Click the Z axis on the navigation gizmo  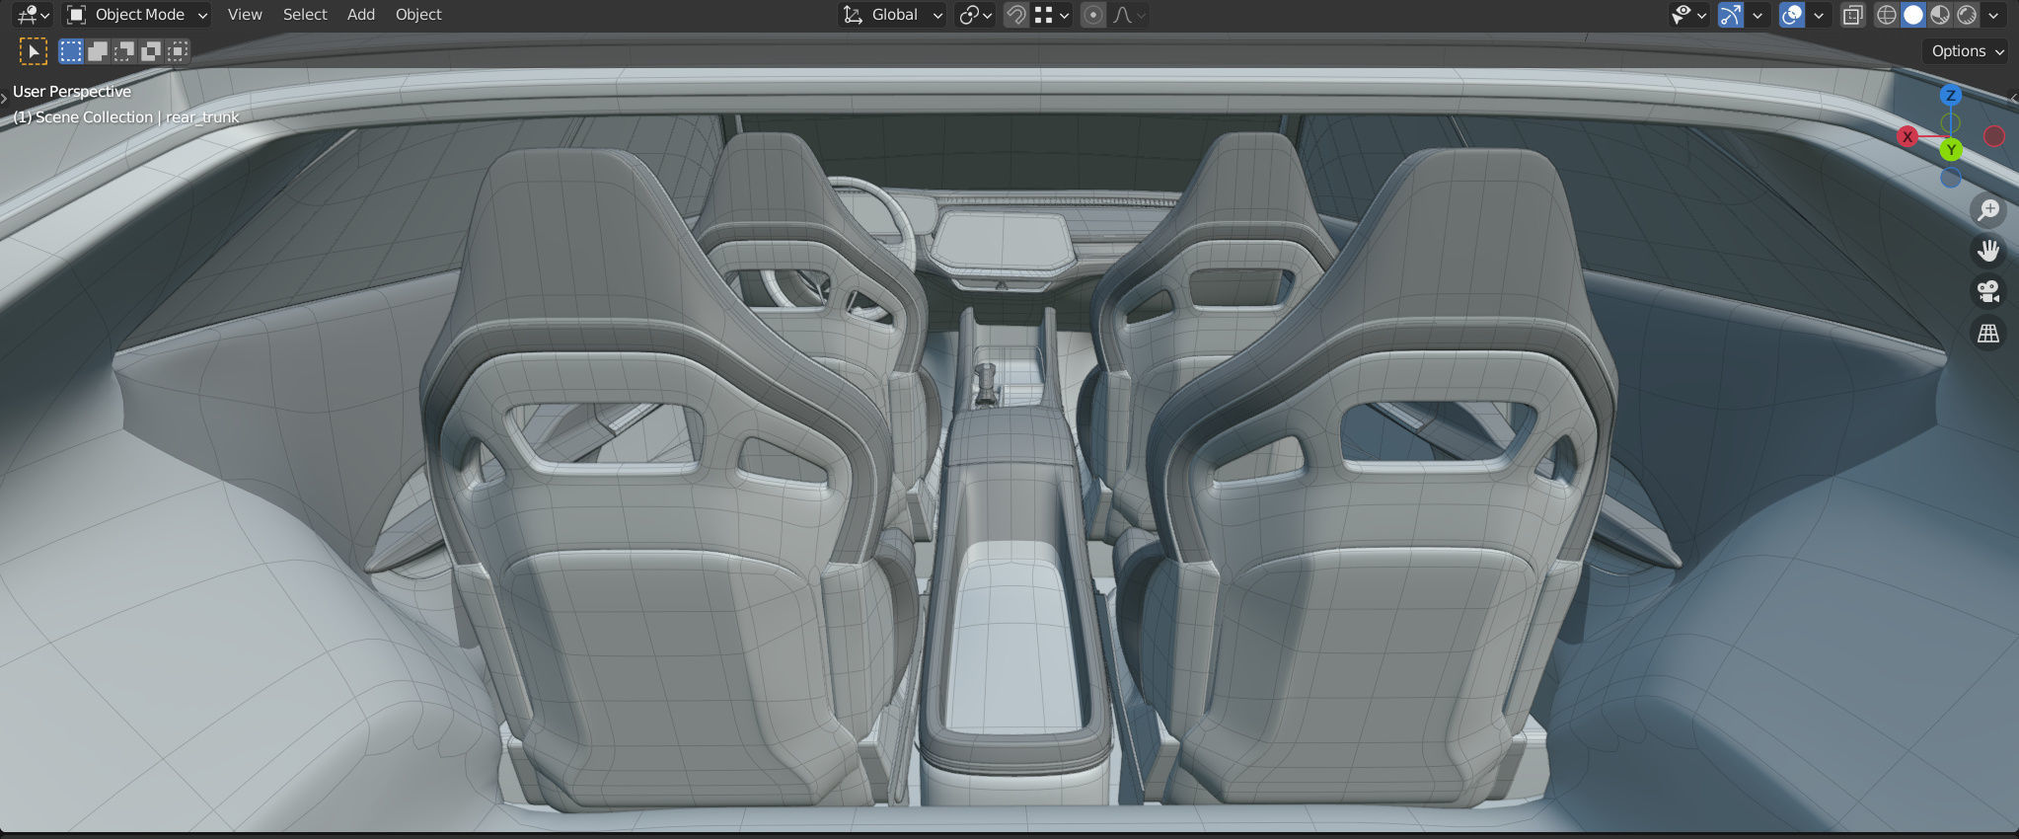coord(1950,96)
